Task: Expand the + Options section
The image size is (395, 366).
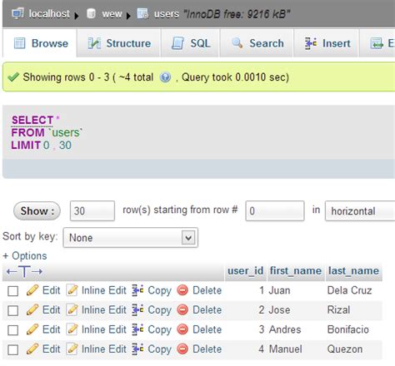Action: pyautogui.click(x=25, y=255)
